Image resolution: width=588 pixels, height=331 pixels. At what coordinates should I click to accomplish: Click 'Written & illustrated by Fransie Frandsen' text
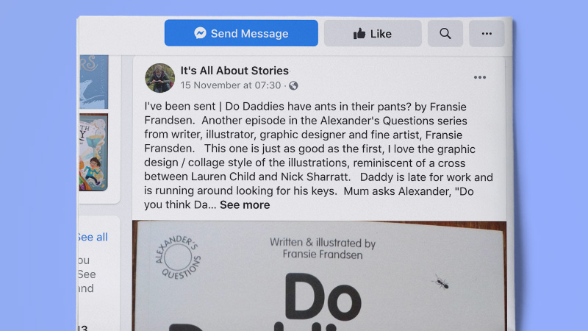click(x=323, y=249)
